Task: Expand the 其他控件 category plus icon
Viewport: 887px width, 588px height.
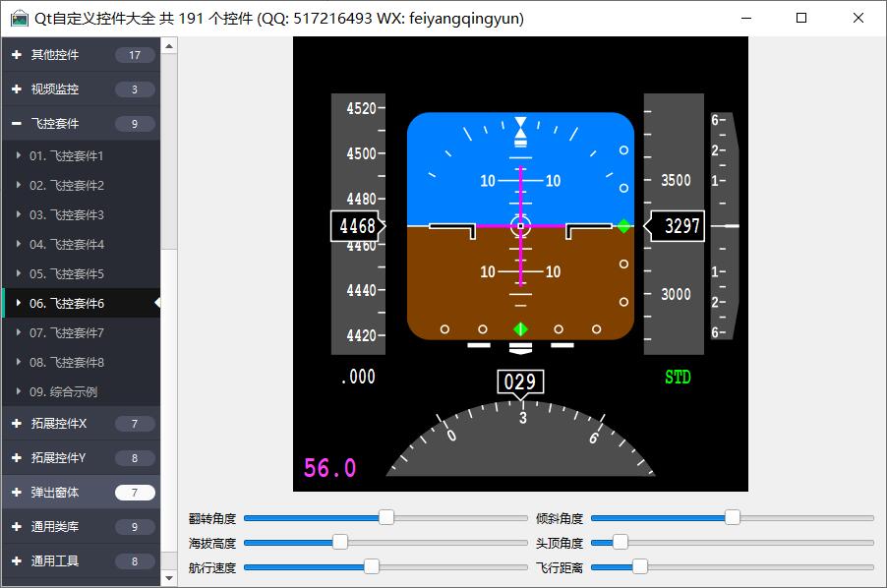Action: pyautogui.click(x=17, y=55)
